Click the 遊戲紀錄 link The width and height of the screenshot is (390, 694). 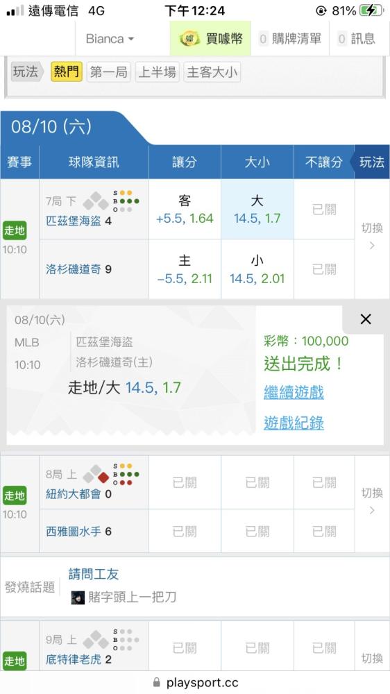point(294,423)
